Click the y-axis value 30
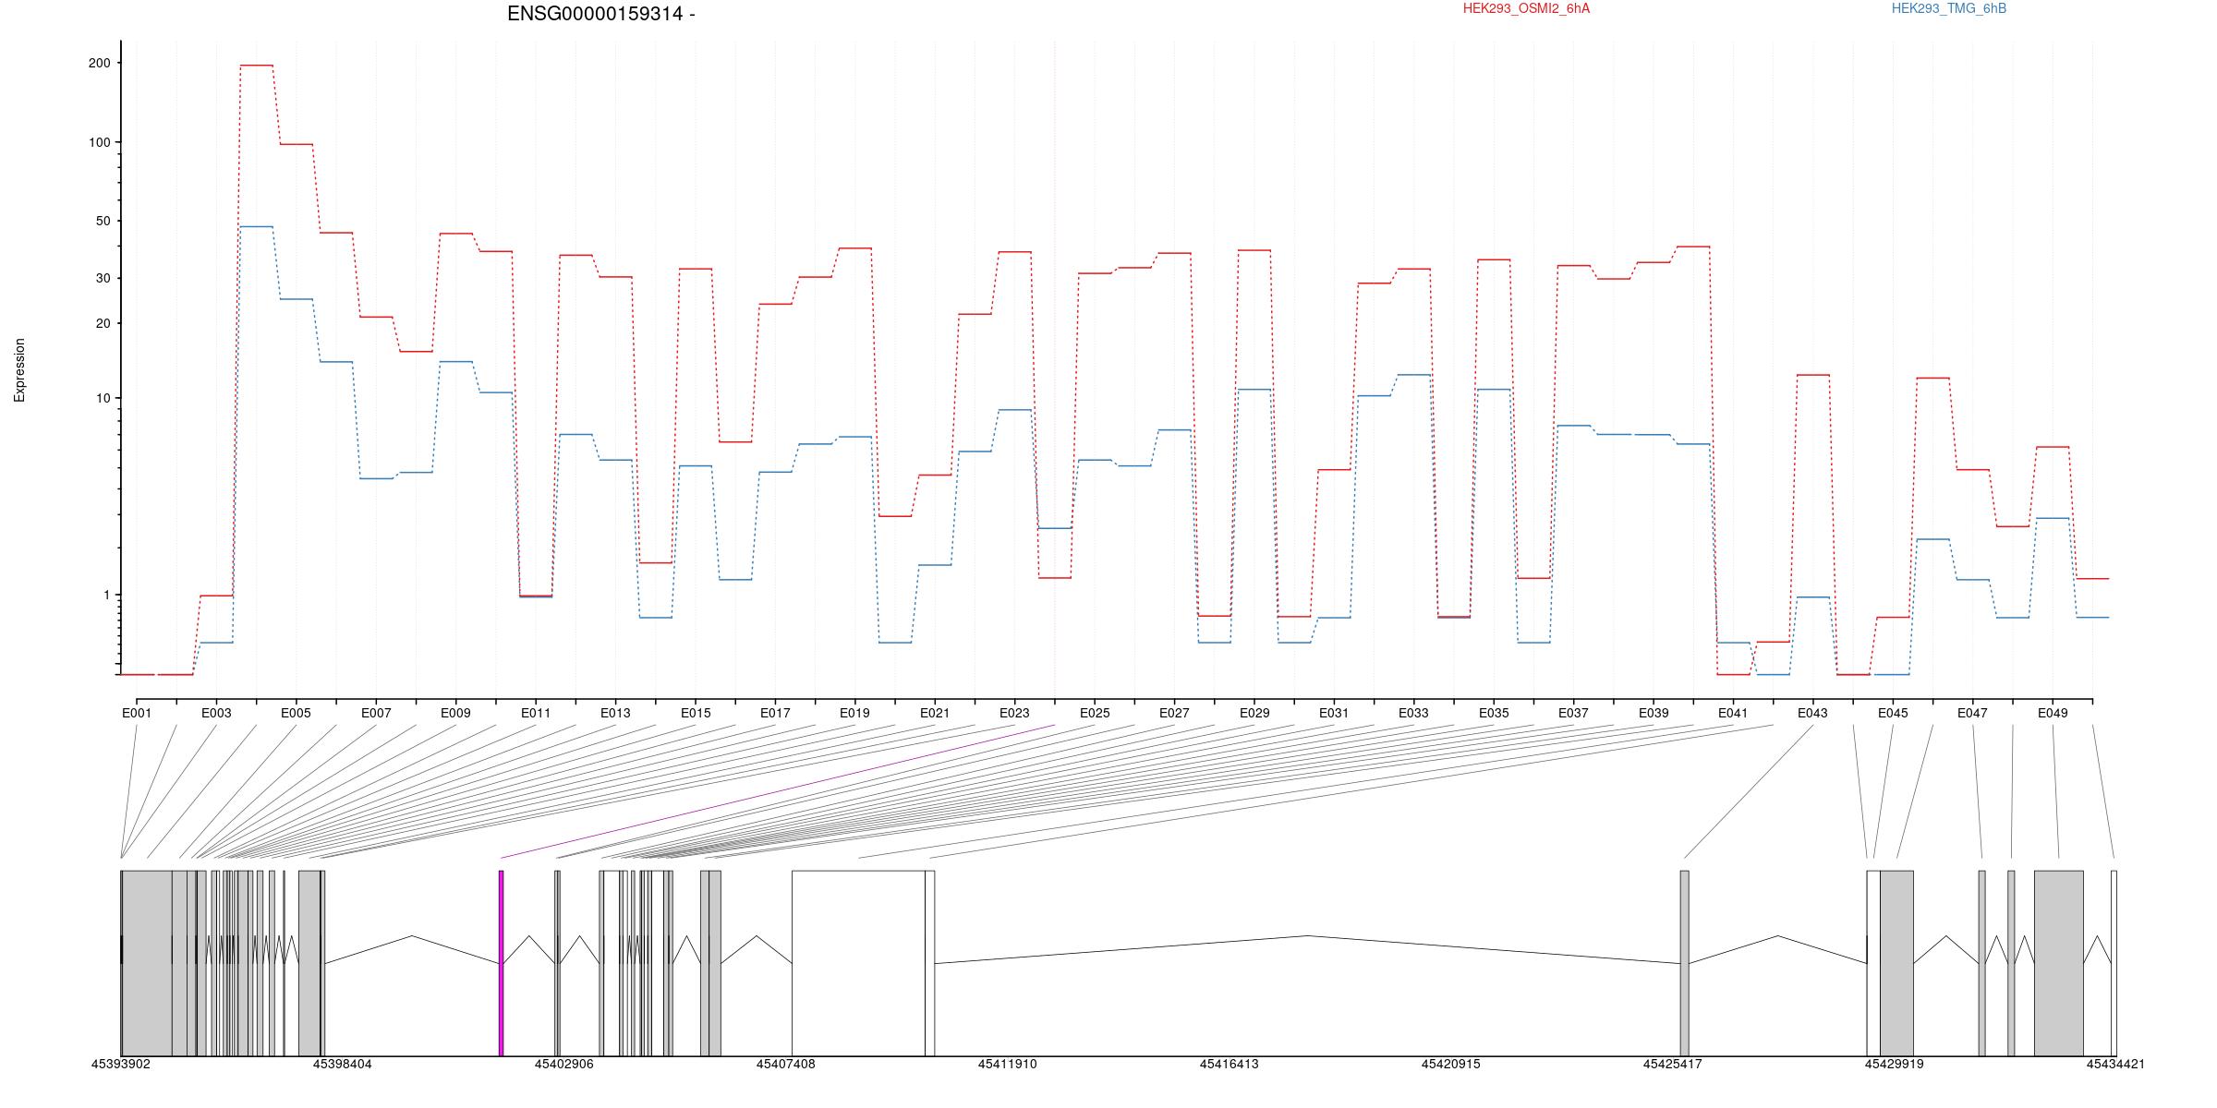2217x1108 pixels. 103,278
